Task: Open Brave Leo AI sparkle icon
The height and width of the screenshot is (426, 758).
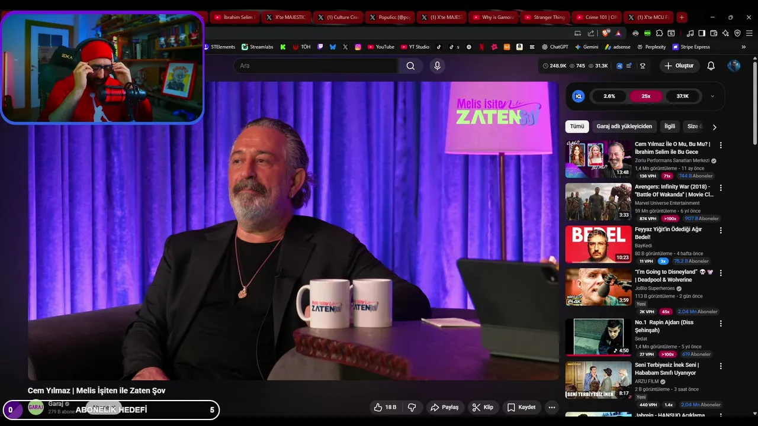Action: tap(725, 33)
